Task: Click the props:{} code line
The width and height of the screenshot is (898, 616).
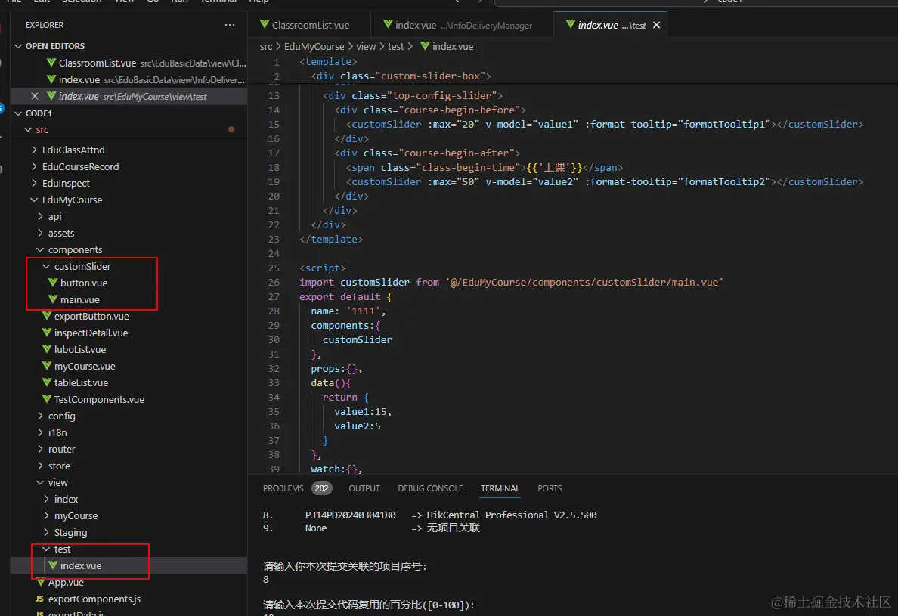Action: [337, 369]
